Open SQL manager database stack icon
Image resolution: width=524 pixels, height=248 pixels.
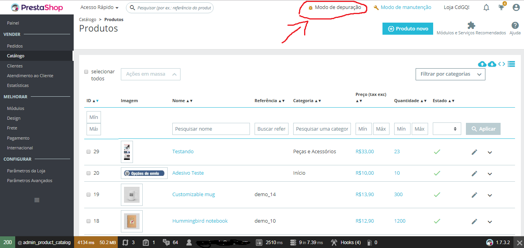512,64
